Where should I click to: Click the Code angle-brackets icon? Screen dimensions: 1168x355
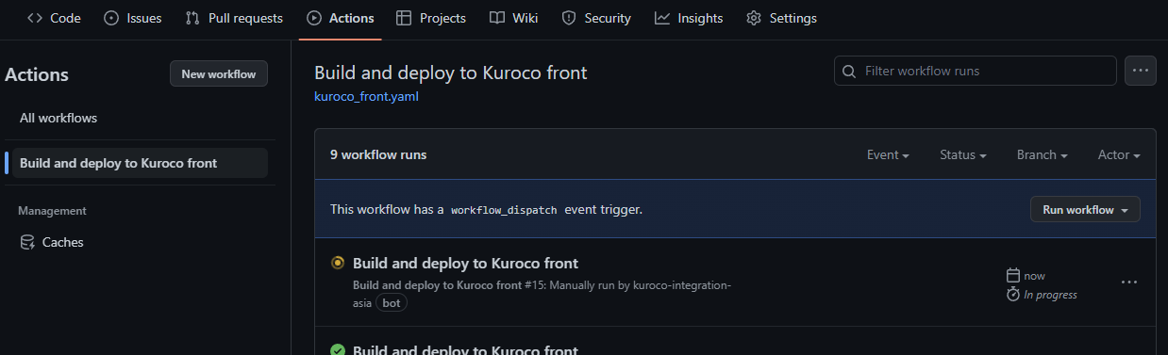pos(35,18)
